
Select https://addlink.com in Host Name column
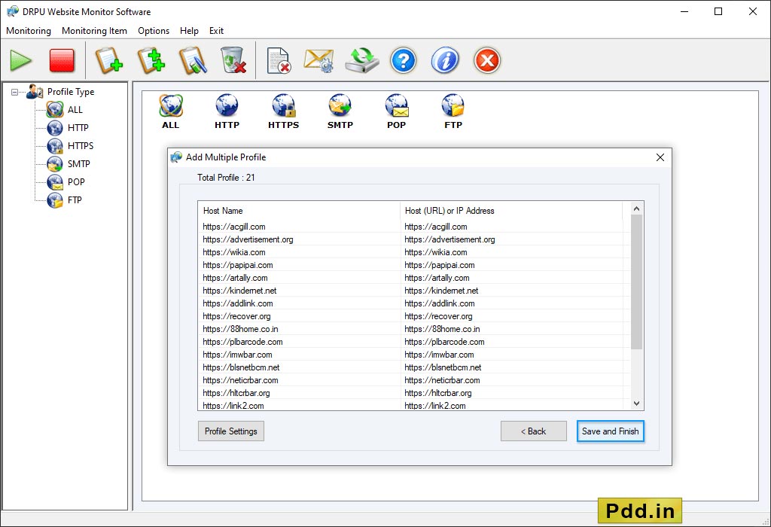pos(237,303)
